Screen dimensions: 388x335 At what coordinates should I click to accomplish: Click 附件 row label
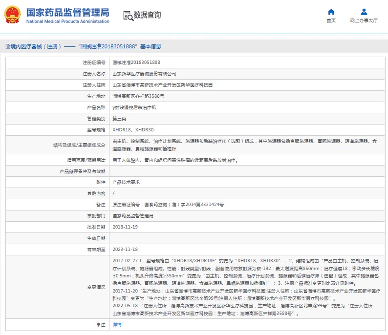(x=101, y=182)
